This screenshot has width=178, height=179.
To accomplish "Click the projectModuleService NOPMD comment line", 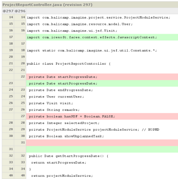I will [x=102, y=129].
